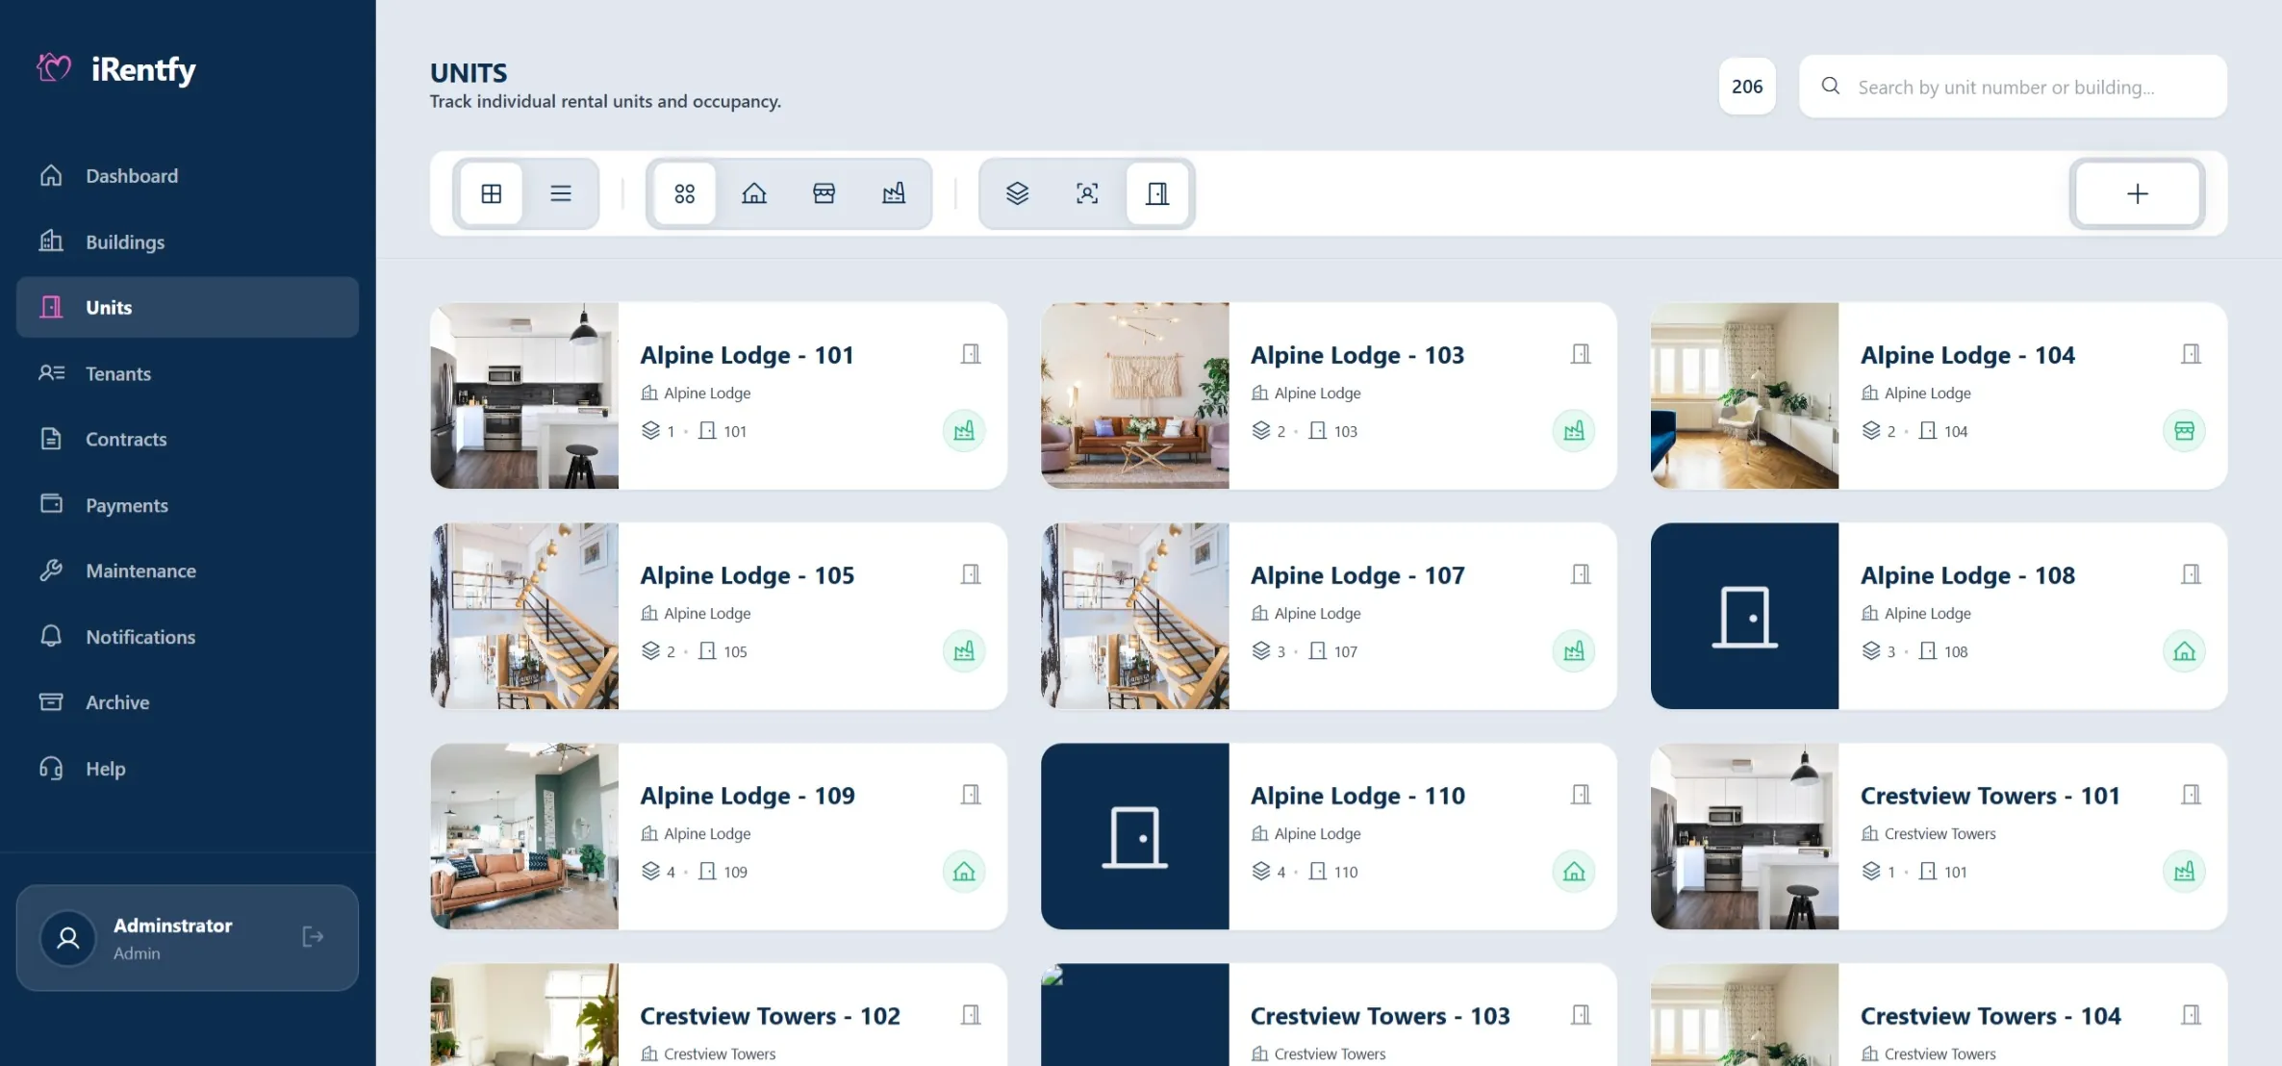Click door icon on Crestview Towers - 102 card
Image resolution: width=2282 pixels, height=1066 pixels.
(971, 1015)
